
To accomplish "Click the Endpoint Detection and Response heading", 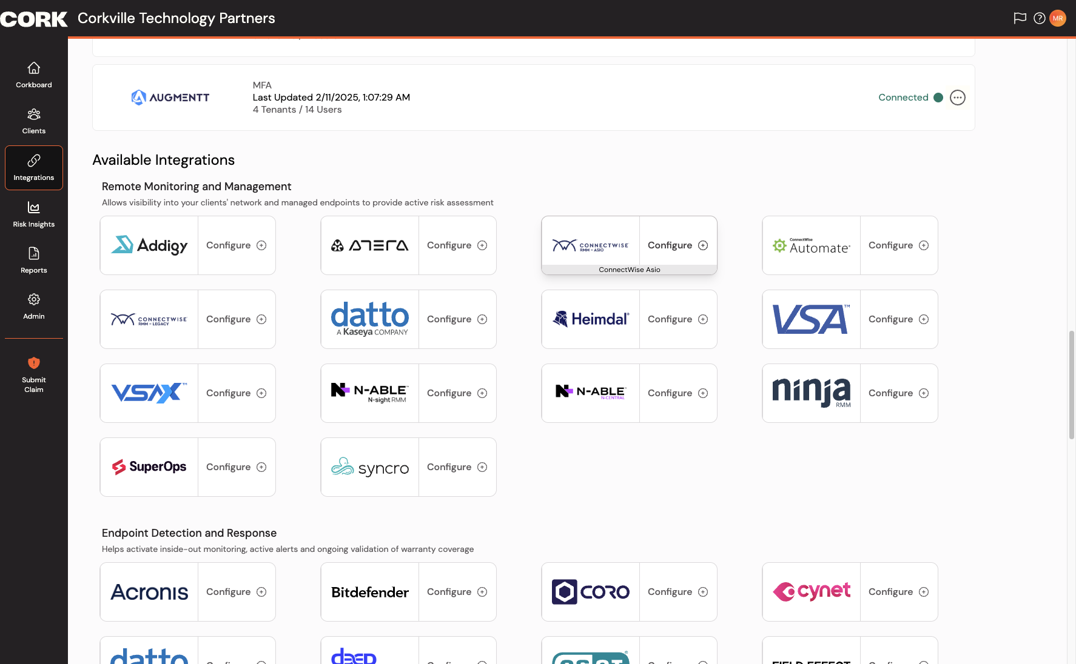I will [x=189, y=533].
